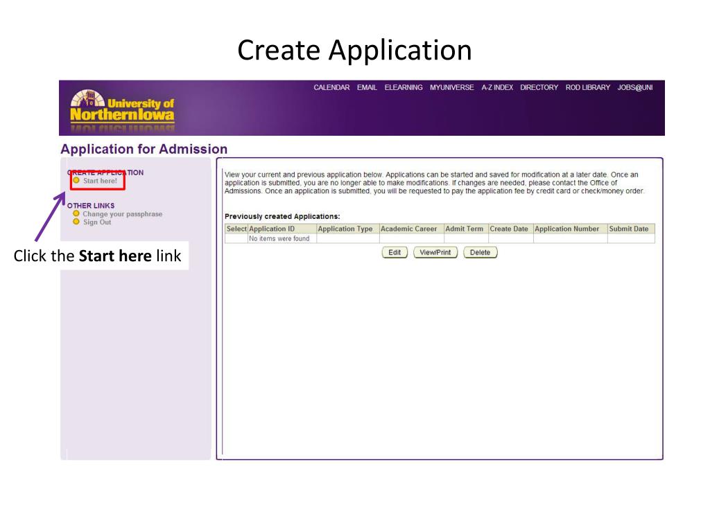Image resolution: width=710 pixels, height=532 pixels.
Task: Open the A-Z INDEX link
Action: (497, 87)
